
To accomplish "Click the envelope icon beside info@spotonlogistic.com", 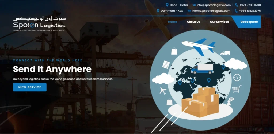I will [194, 5].
